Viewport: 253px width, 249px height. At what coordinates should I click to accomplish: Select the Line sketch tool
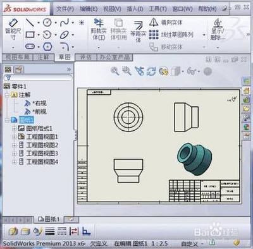[x=30, y=22]
